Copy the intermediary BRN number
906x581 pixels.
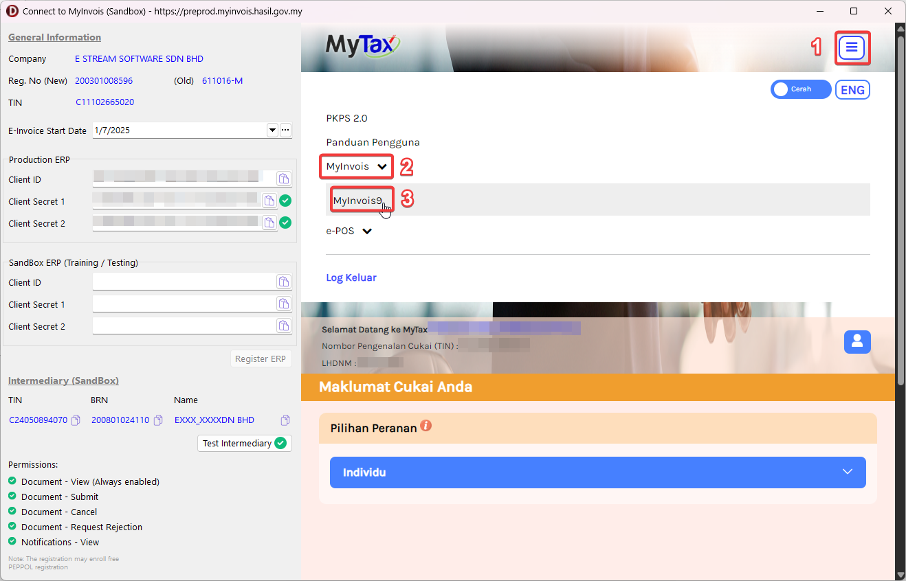[x=158, y=420]
